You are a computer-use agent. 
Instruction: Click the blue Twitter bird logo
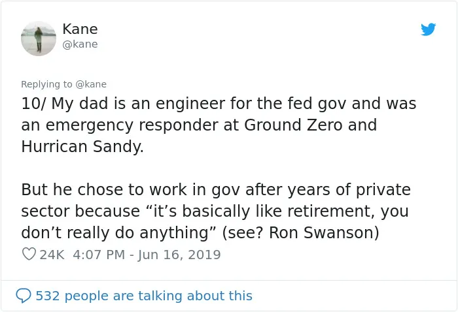coord(428,29)
